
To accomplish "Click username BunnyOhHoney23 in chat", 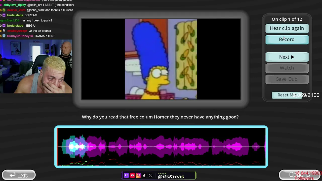I will 20,36.
